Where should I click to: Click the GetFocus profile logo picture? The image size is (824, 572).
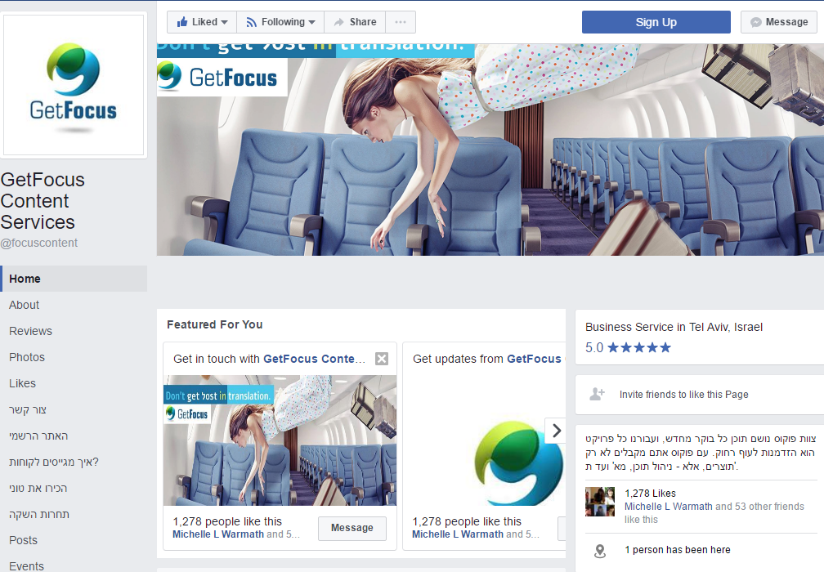(x=74, y=85)
